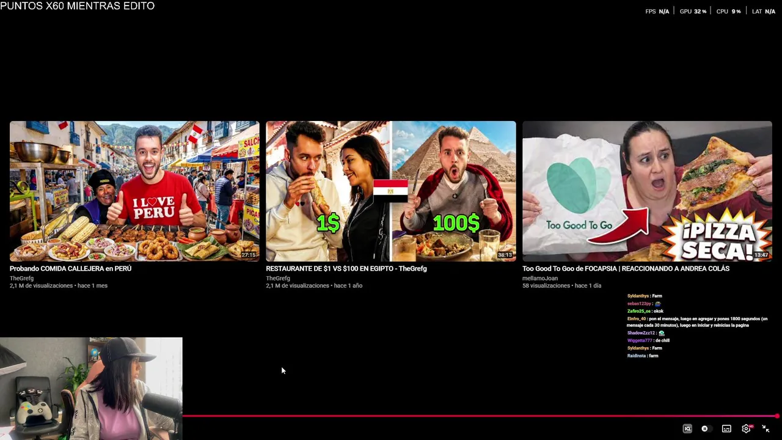782x440 pixels.
Task: Click '2,1 M de visualizaciones • hace 1 mes'
Action: coord(59,285)
